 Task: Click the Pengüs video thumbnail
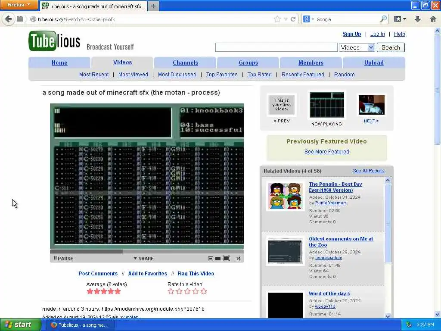[x=286, y=196]
